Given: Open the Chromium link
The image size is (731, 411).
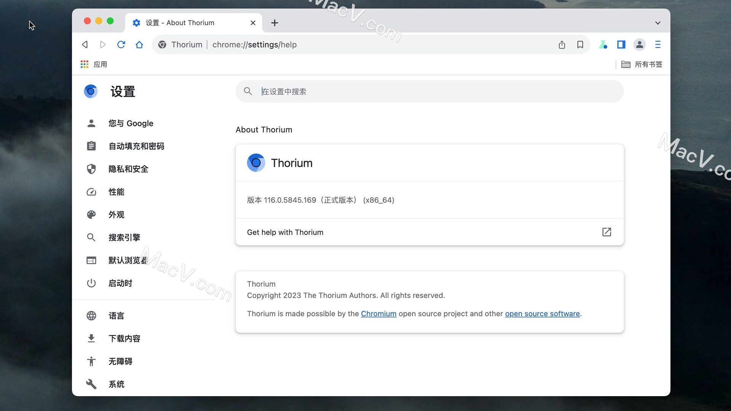Looking at the screenshot, I should point(378,314).
